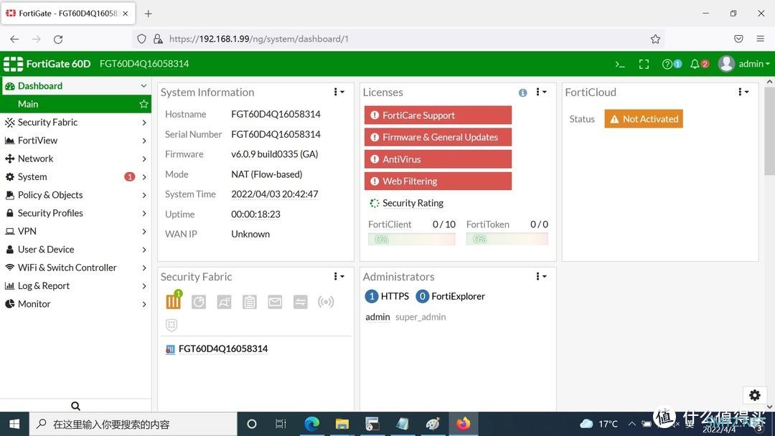Click the FortiManager clipboard icon in Security Fabric

[x=250, y=302]
